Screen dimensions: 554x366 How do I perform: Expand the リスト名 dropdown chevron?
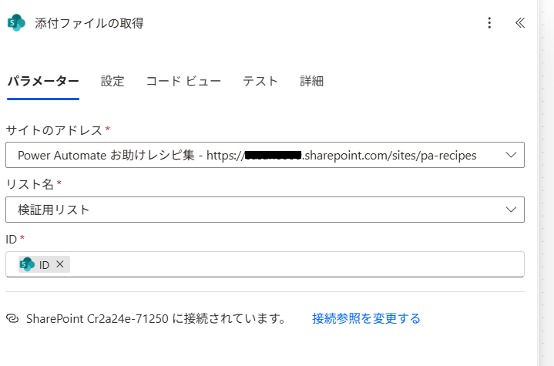(511, 210)
